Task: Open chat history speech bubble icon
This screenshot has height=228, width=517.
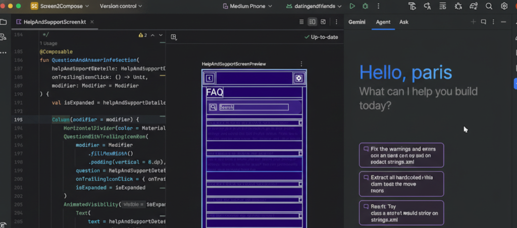Action: (483, 22)
